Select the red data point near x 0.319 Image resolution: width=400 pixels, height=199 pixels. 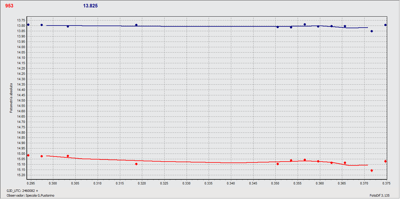[136, 164]
